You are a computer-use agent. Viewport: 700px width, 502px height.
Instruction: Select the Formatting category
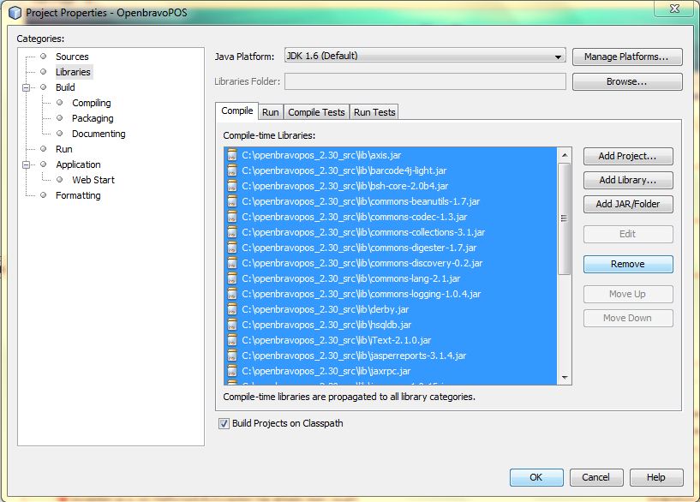[x=78, y=195]
